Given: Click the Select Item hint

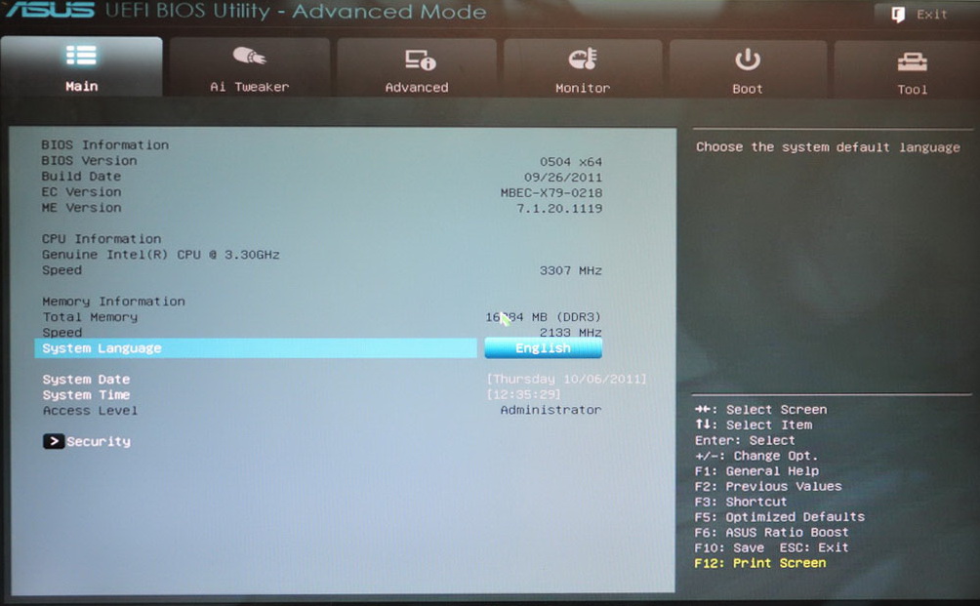Looking at the screenshot, I should 754,424.
